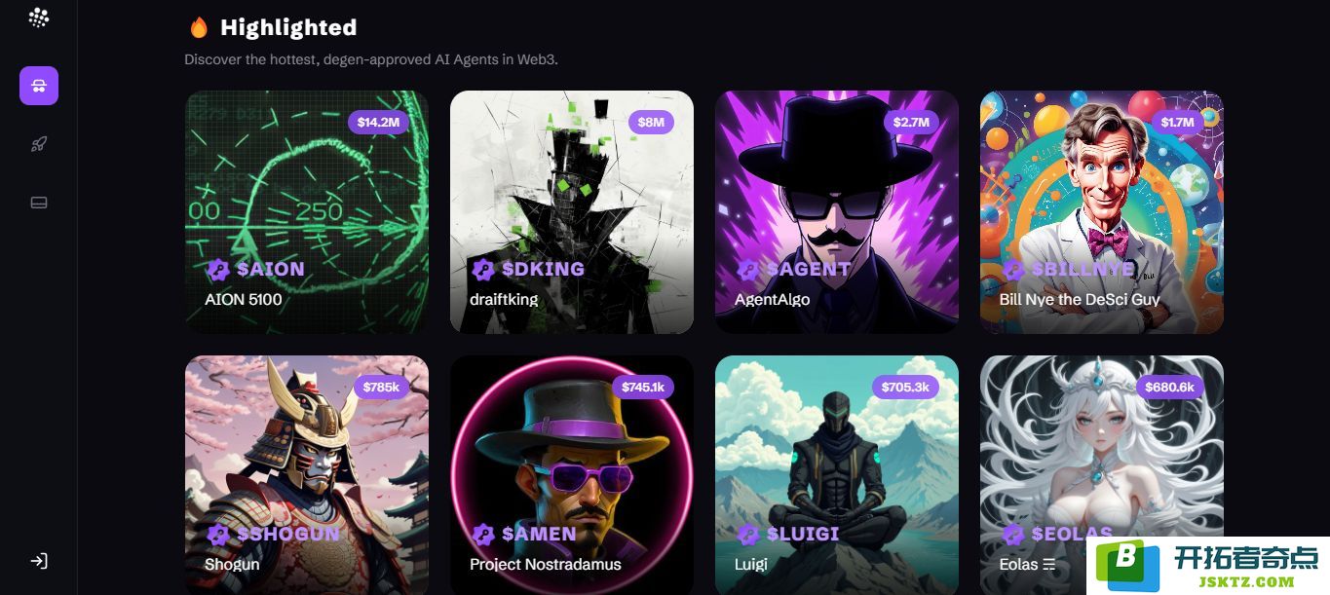Click the verified badge next to $DKING
This screenshot has height=595, width=1330.
[483, 269]
